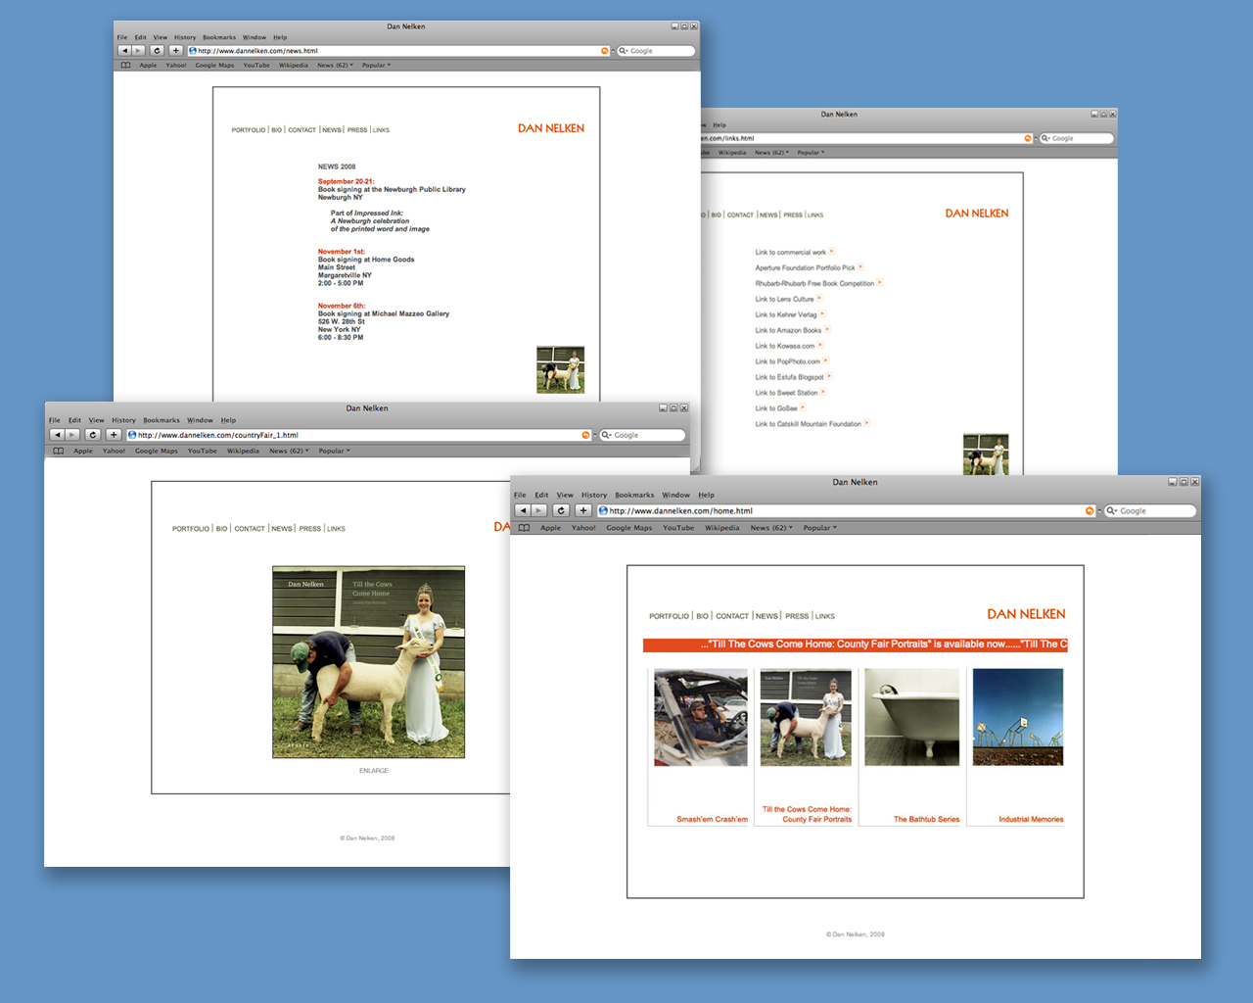Image resolution: width=1253 pixels, height=1003 pixels.
Task: Click the ENLARGE link below the sheep photo
Action: coord(373,771)
